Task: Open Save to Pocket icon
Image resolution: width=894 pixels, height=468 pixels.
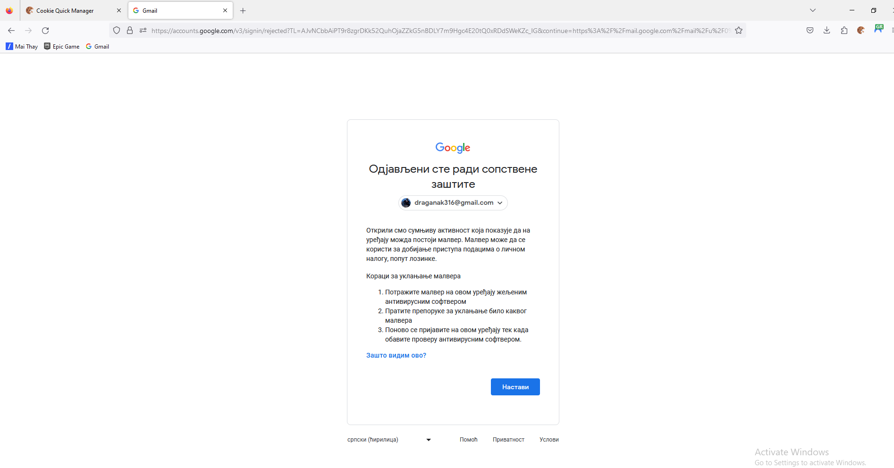Action: pyautogui.click(x=810, y=31)
